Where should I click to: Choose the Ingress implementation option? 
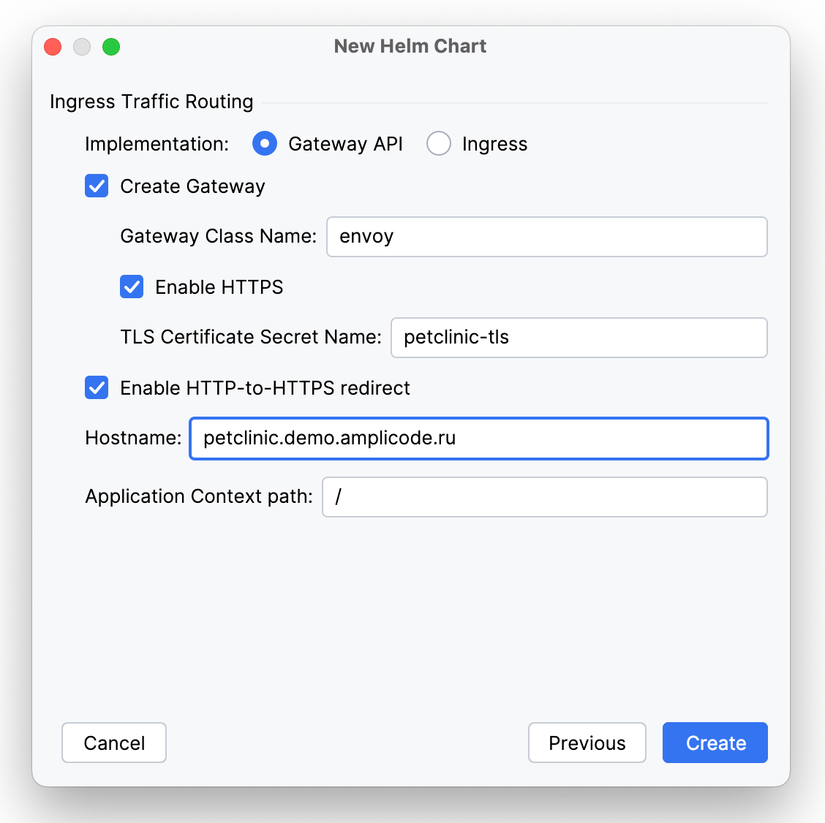click(439, 144)
